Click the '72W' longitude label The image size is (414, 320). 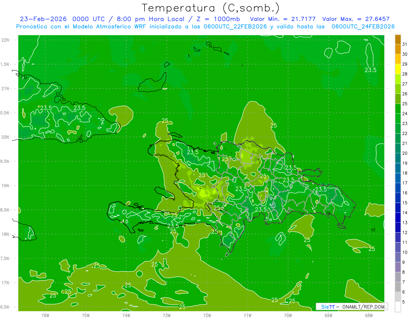pos(207,315)
